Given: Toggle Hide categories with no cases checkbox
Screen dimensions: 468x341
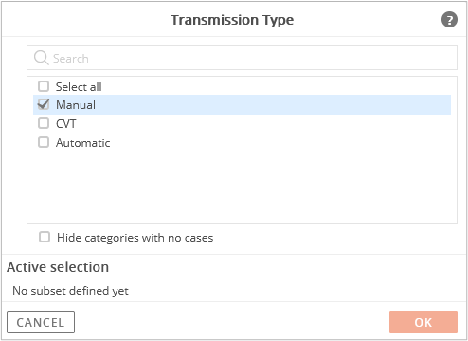Looking at the screenshot, I should pyautogui.click(x=45, y=237).
